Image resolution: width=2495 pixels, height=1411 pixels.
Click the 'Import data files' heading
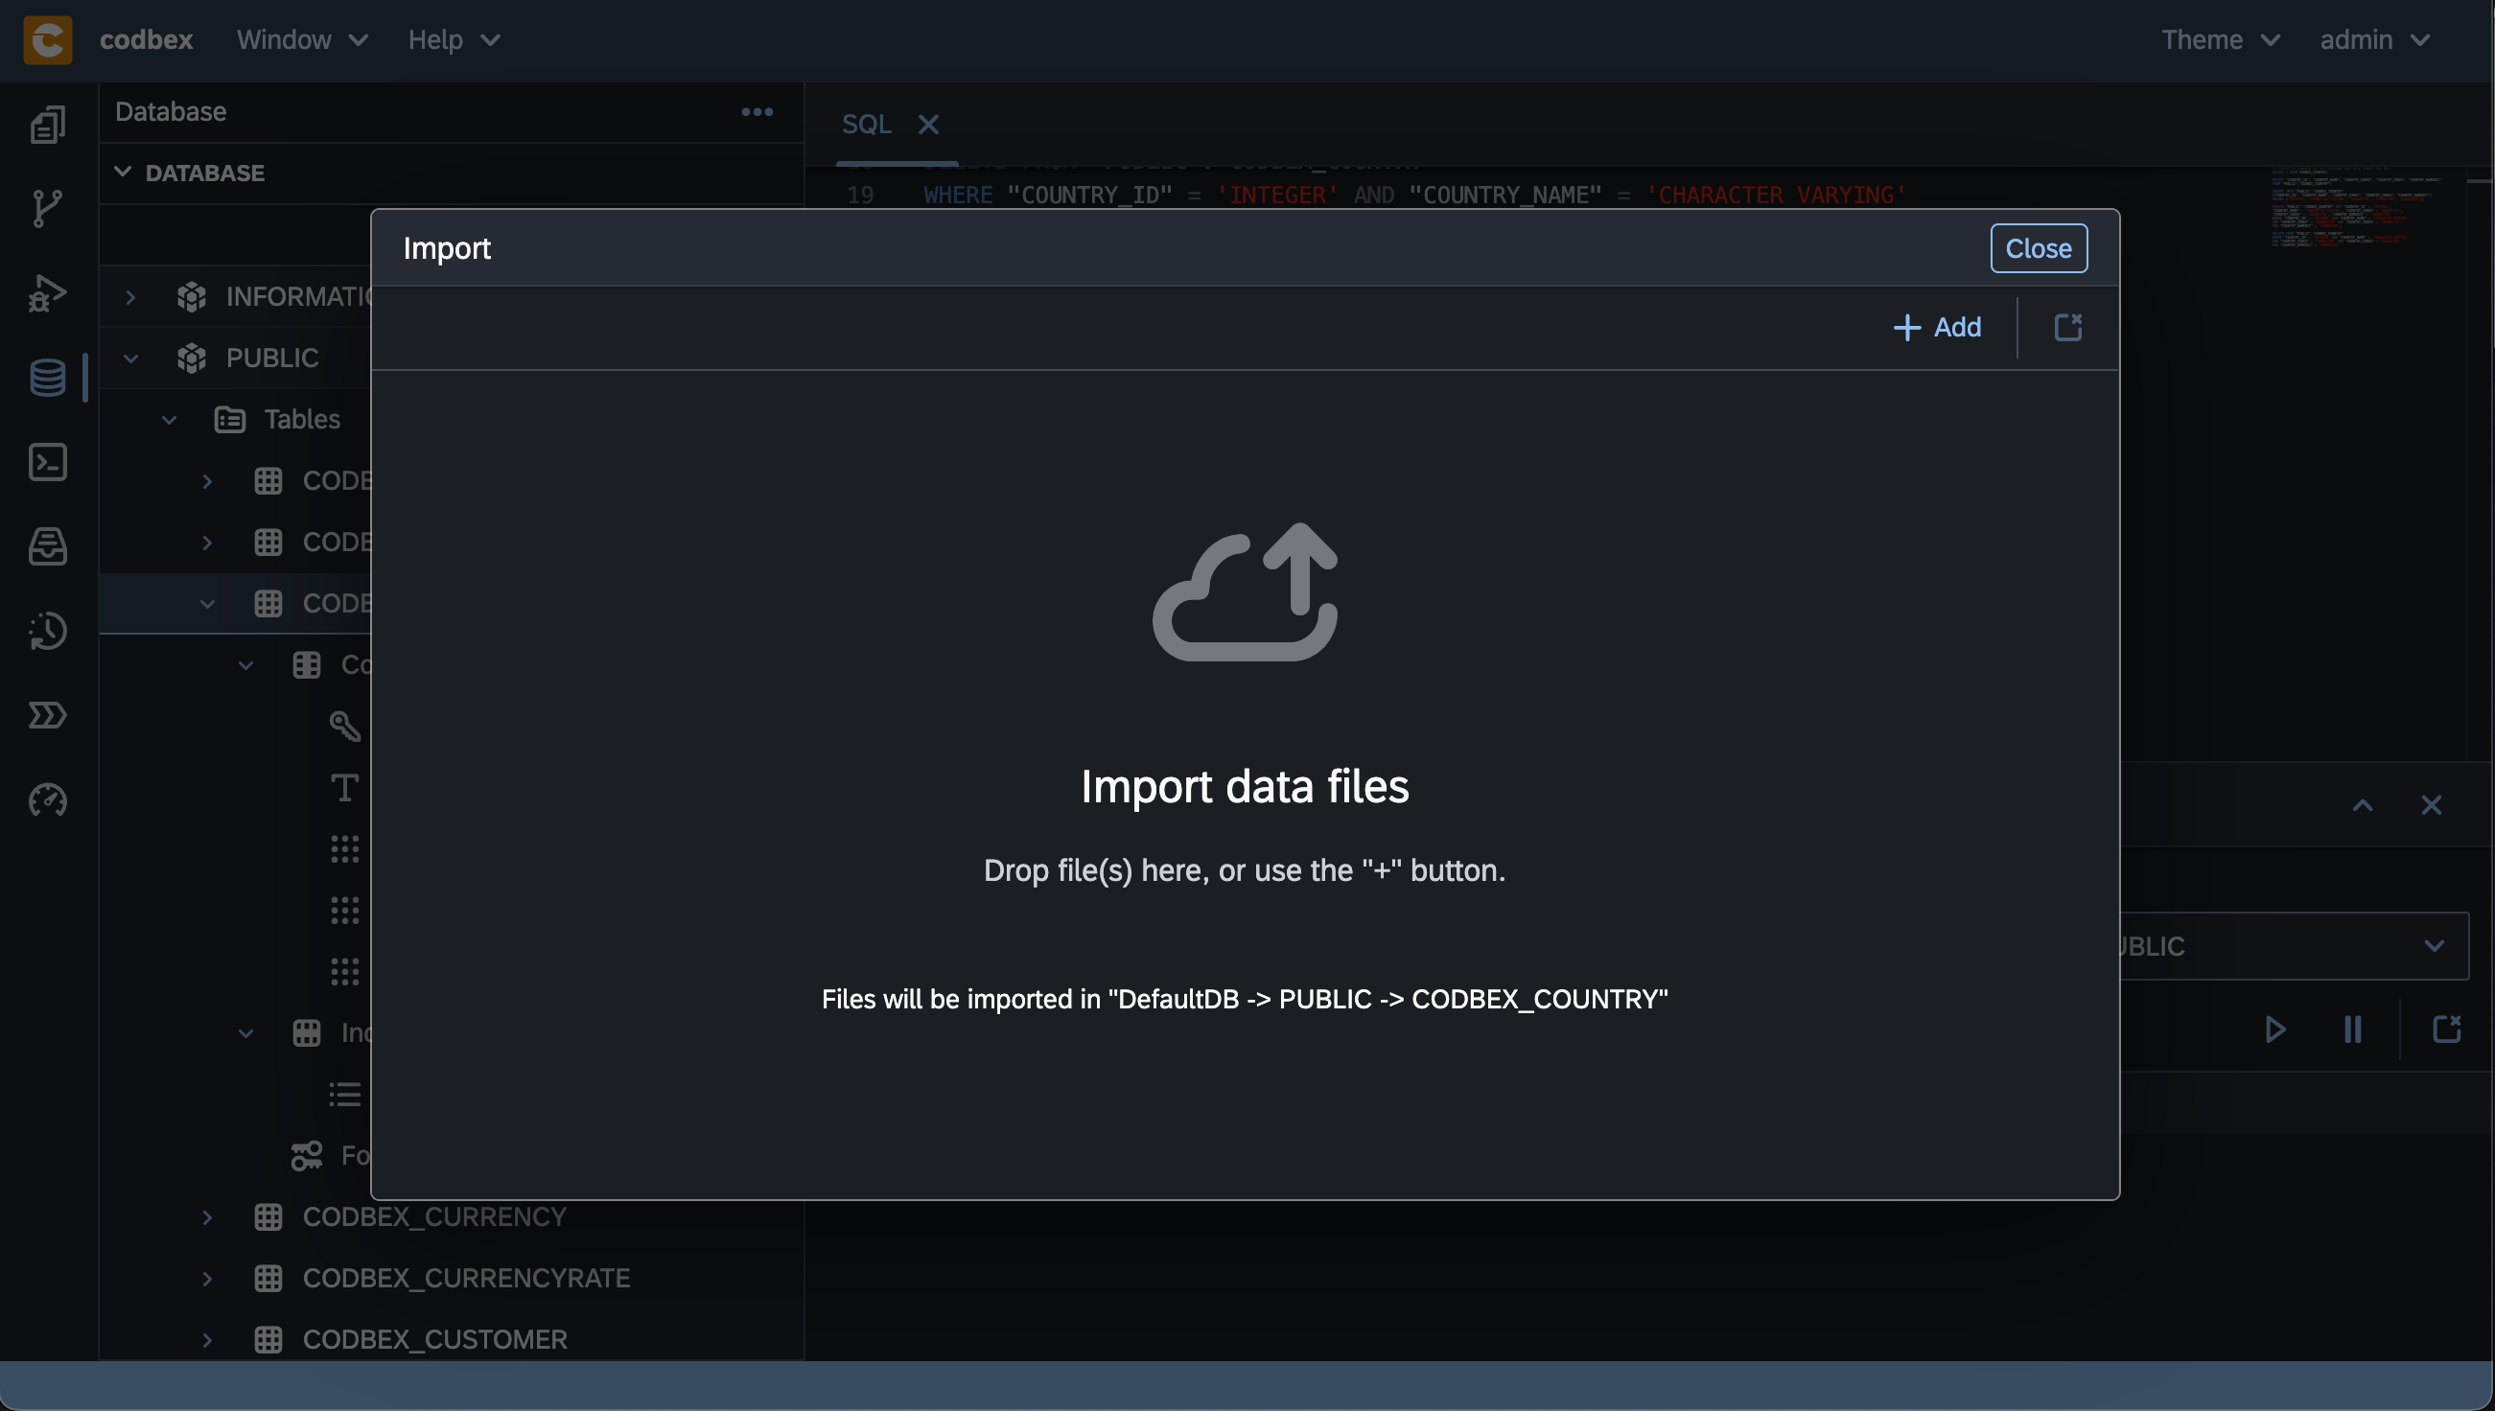[x=1245, y=786]
